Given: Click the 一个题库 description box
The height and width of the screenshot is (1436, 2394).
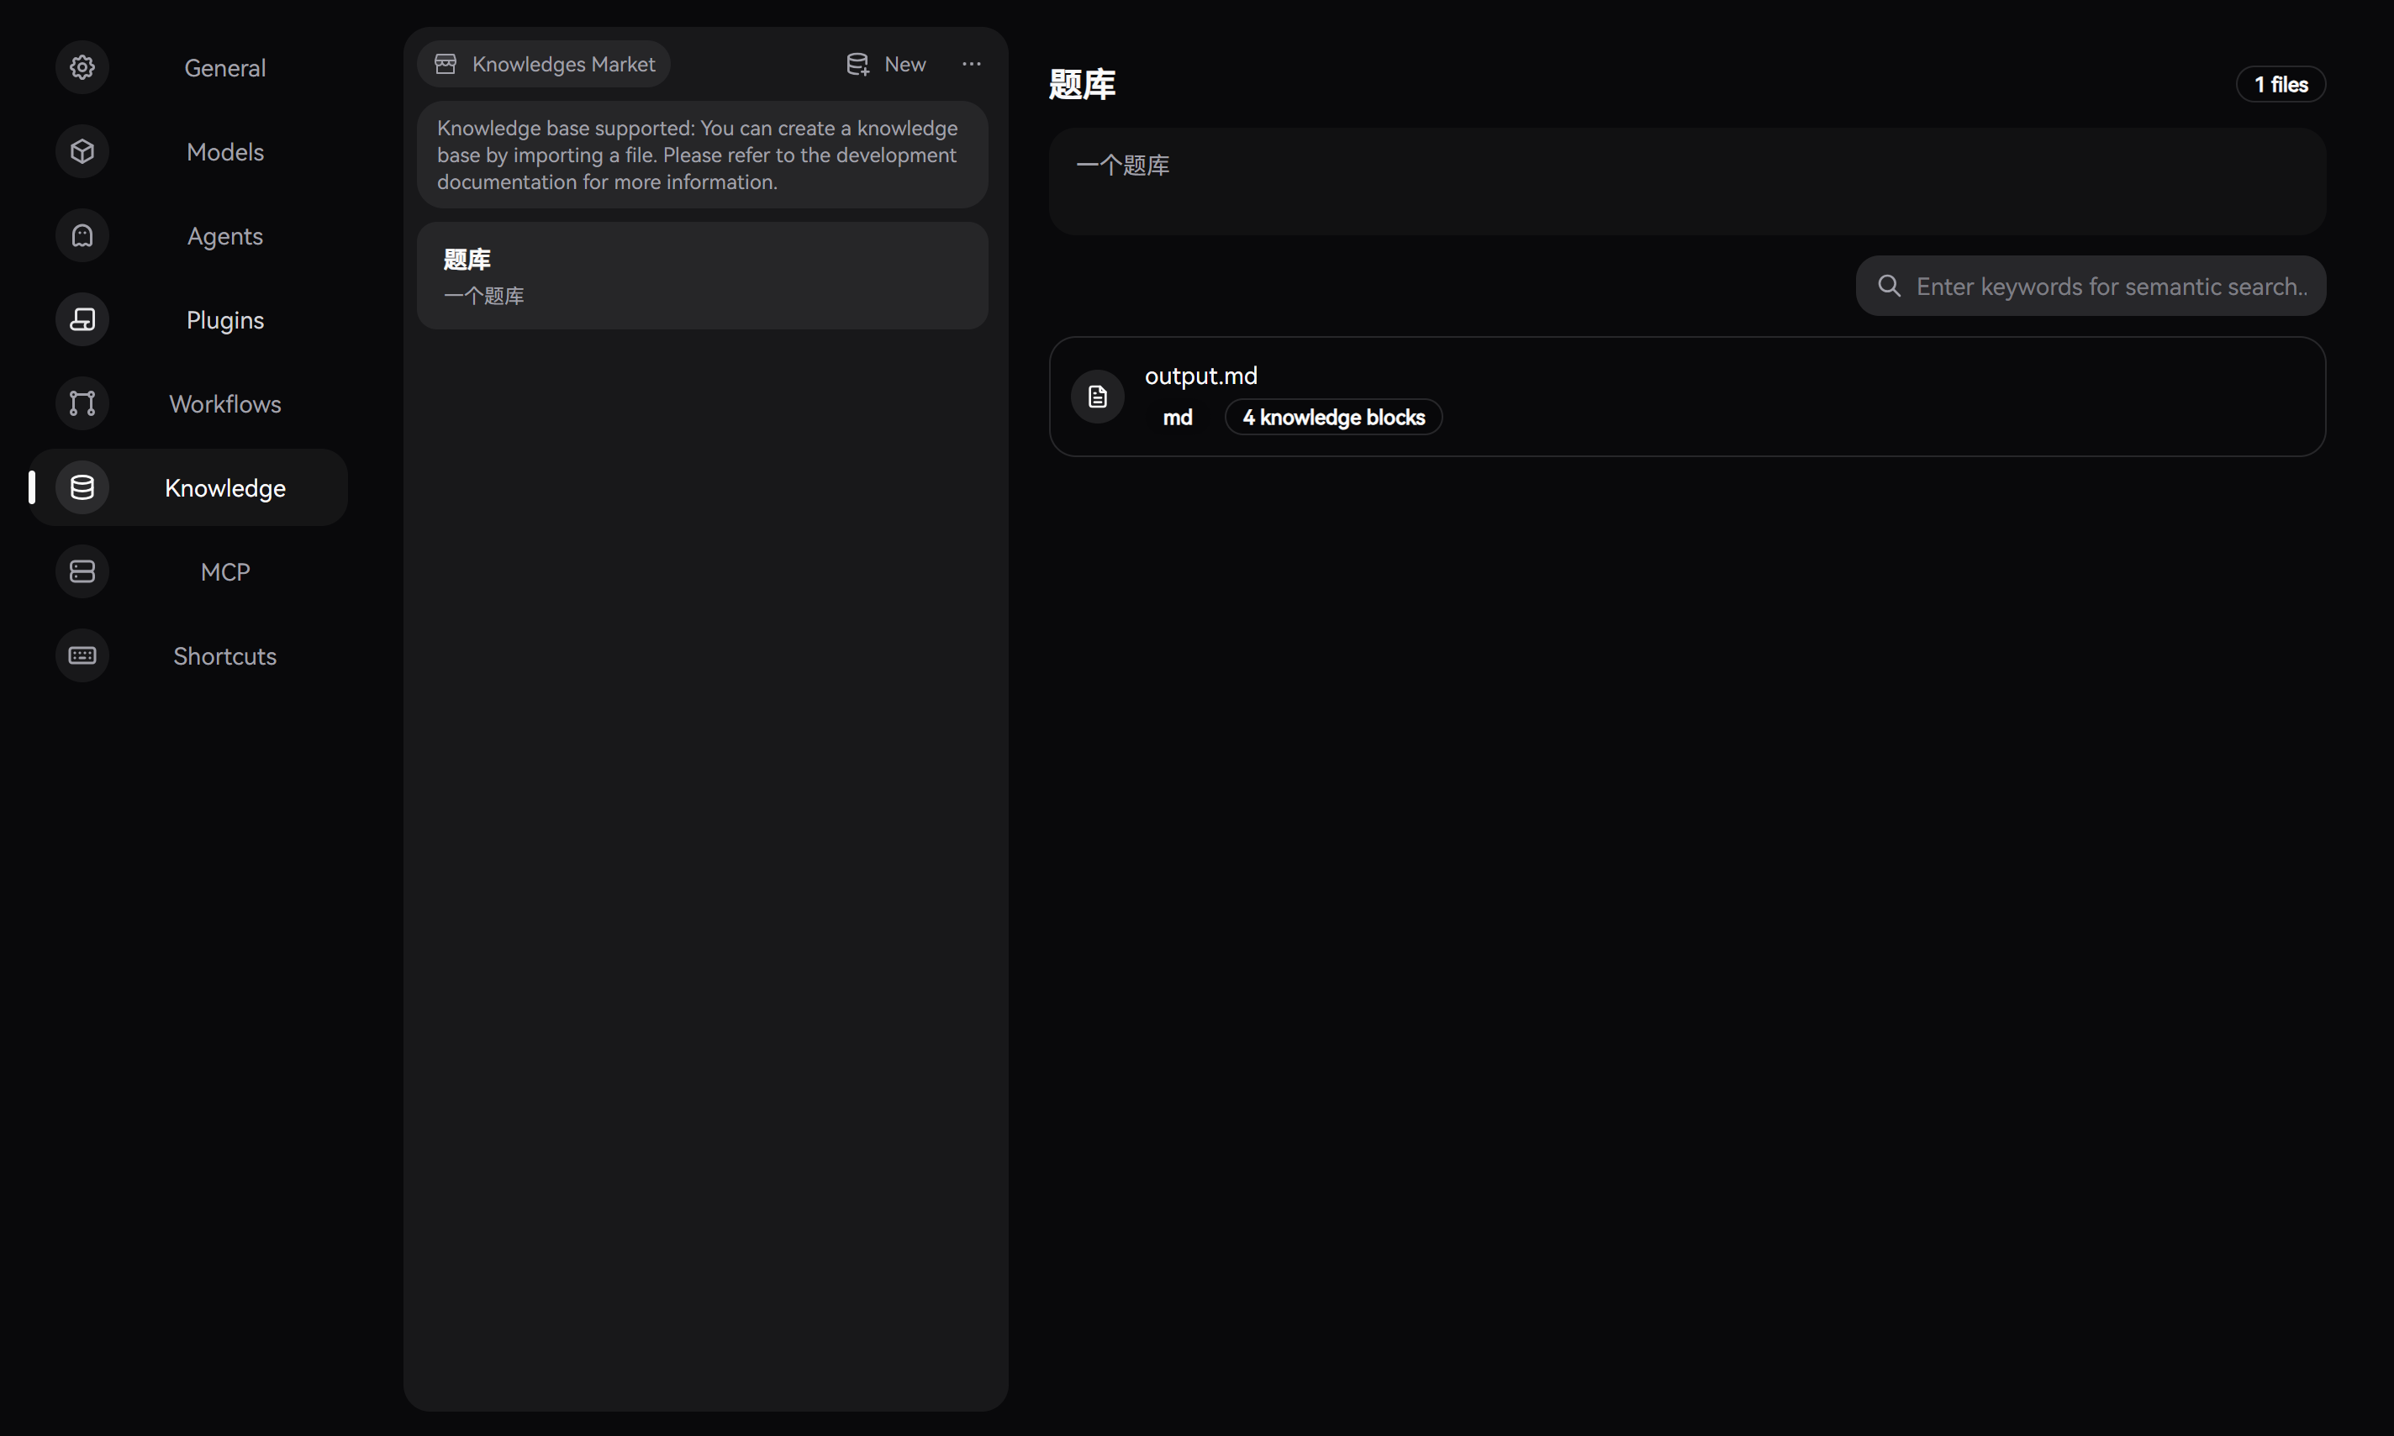Looking at the screenshot, I should 1686,182.
